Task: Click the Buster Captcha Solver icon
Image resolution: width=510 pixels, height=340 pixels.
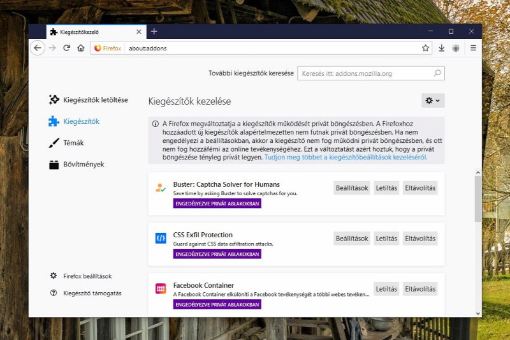Action: pyautogui.click(x=161, y=188)
